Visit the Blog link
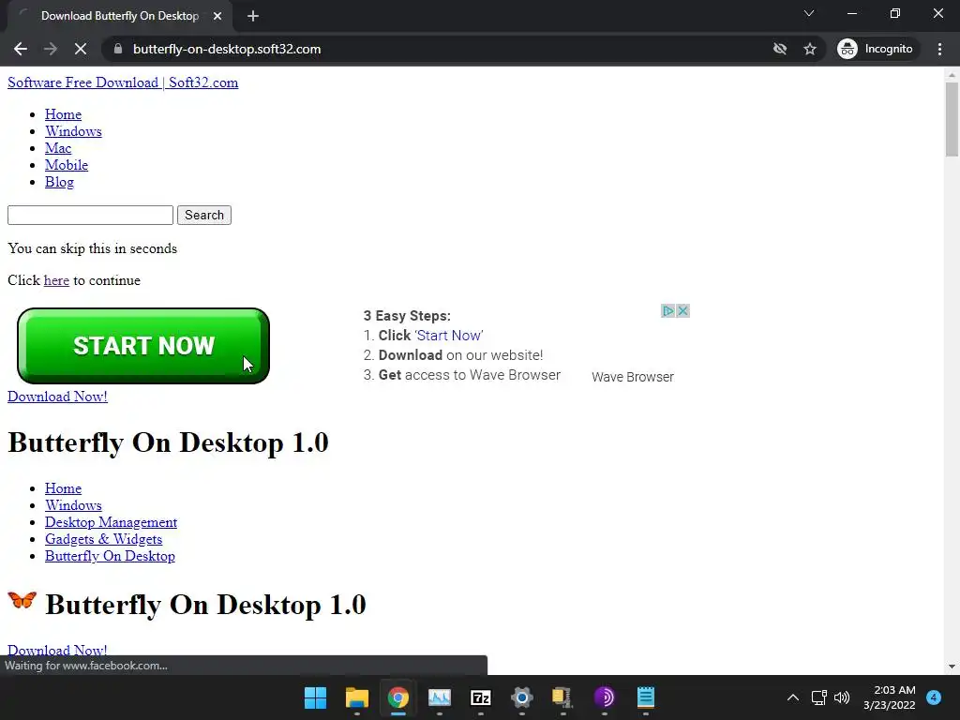This screenshot has height=720, width=960. click(59, 182)
